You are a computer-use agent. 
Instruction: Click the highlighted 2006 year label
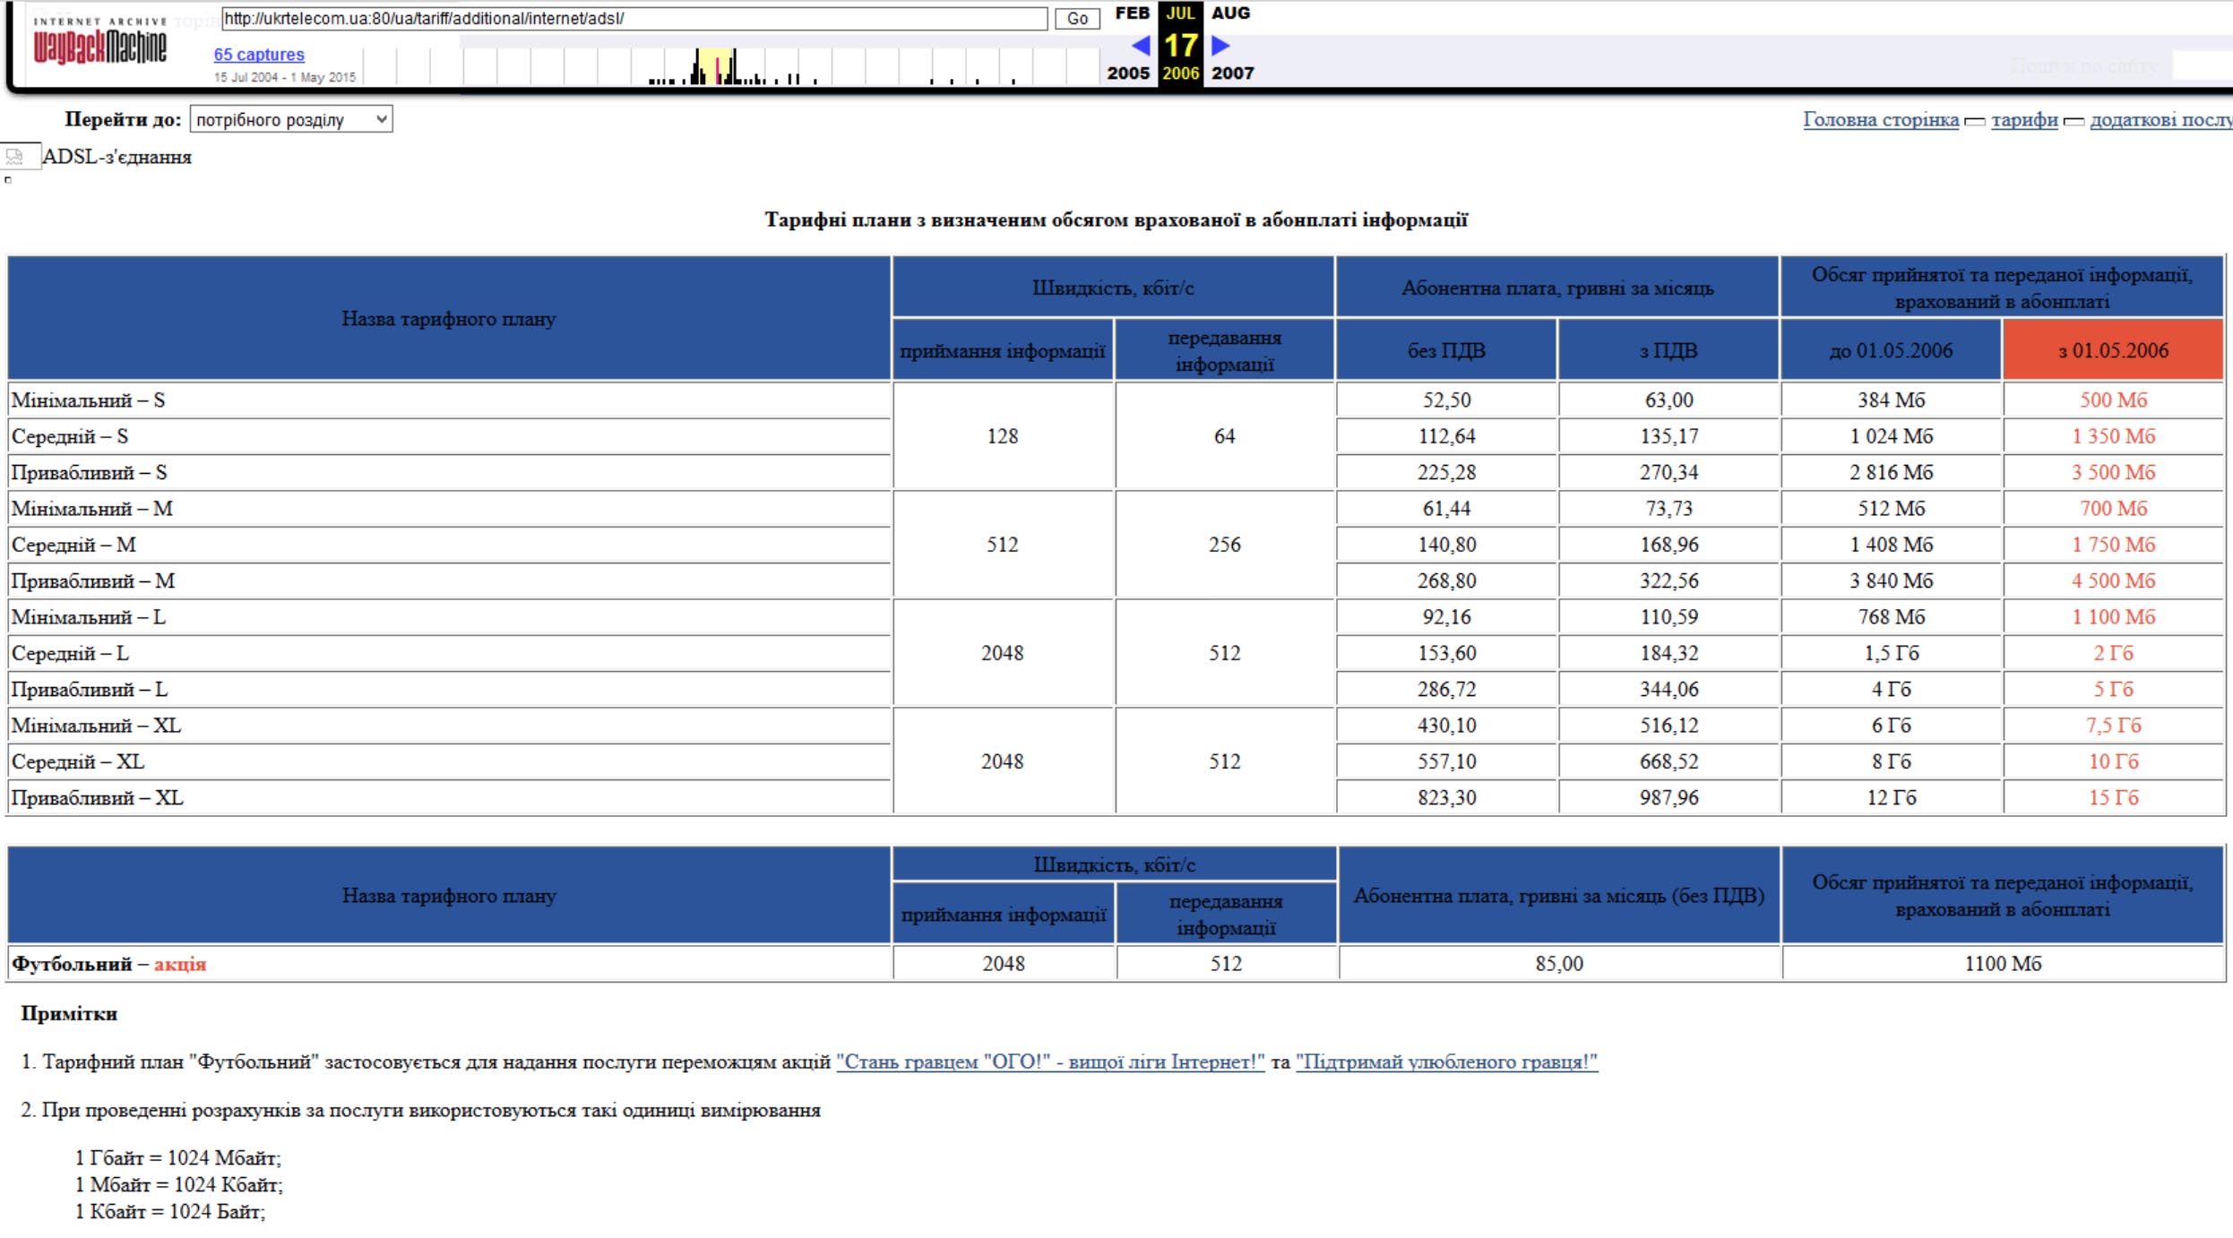click(x=1180, y=73)
